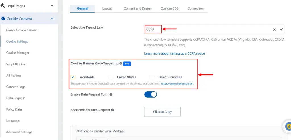291x140 pixels.
Task: Open Policy Data in sidebar
Action: [x=14, y=109]
